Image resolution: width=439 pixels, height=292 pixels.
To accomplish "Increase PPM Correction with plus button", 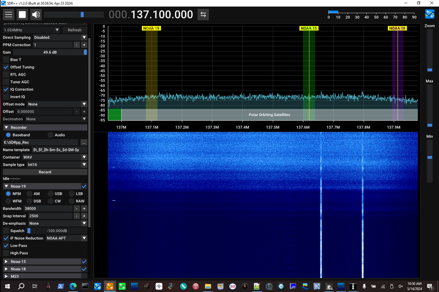I will (x=84, y=45).
